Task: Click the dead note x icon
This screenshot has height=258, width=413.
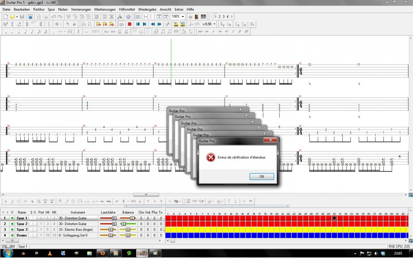Action: click(6, 201)
